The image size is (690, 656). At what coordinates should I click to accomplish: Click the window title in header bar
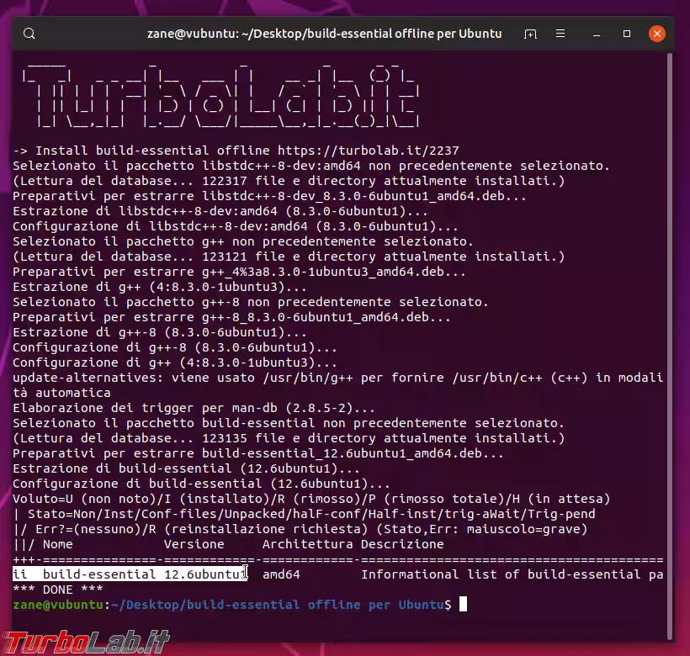[323, 34]
